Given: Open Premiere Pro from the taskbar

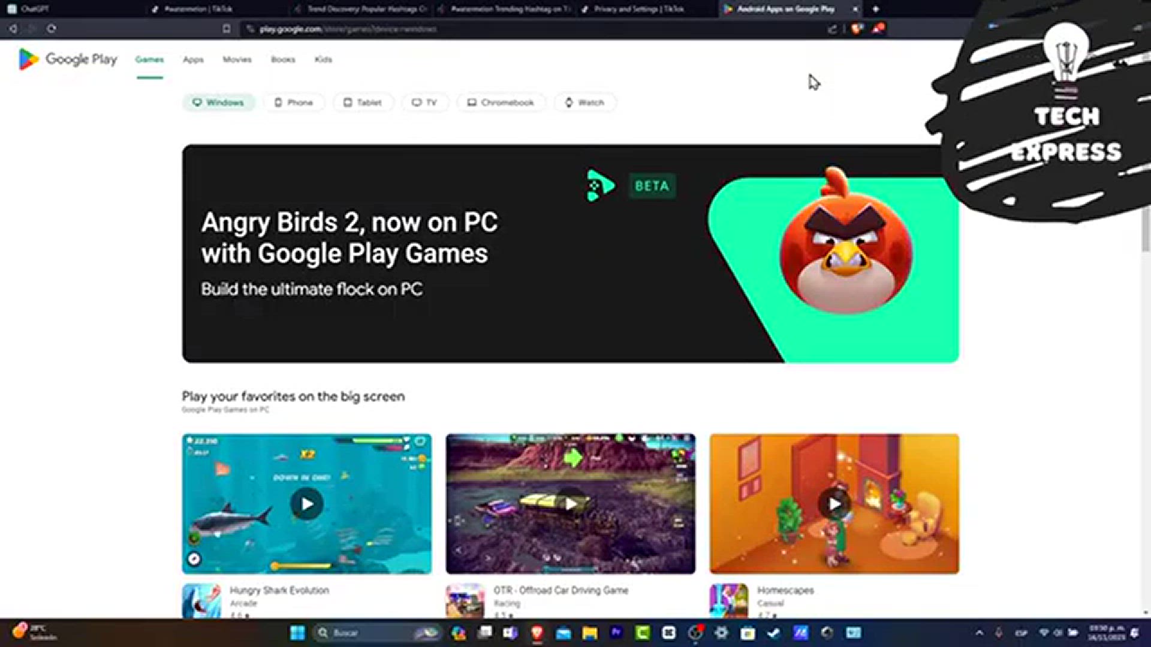Looking at the screenshot, I should [616, 633].
